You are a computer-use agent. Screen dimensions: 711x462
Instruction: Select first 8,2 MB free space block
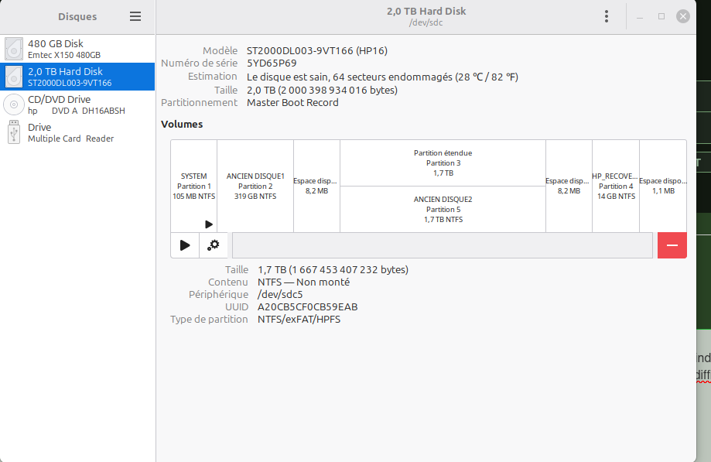coord(316,186)
